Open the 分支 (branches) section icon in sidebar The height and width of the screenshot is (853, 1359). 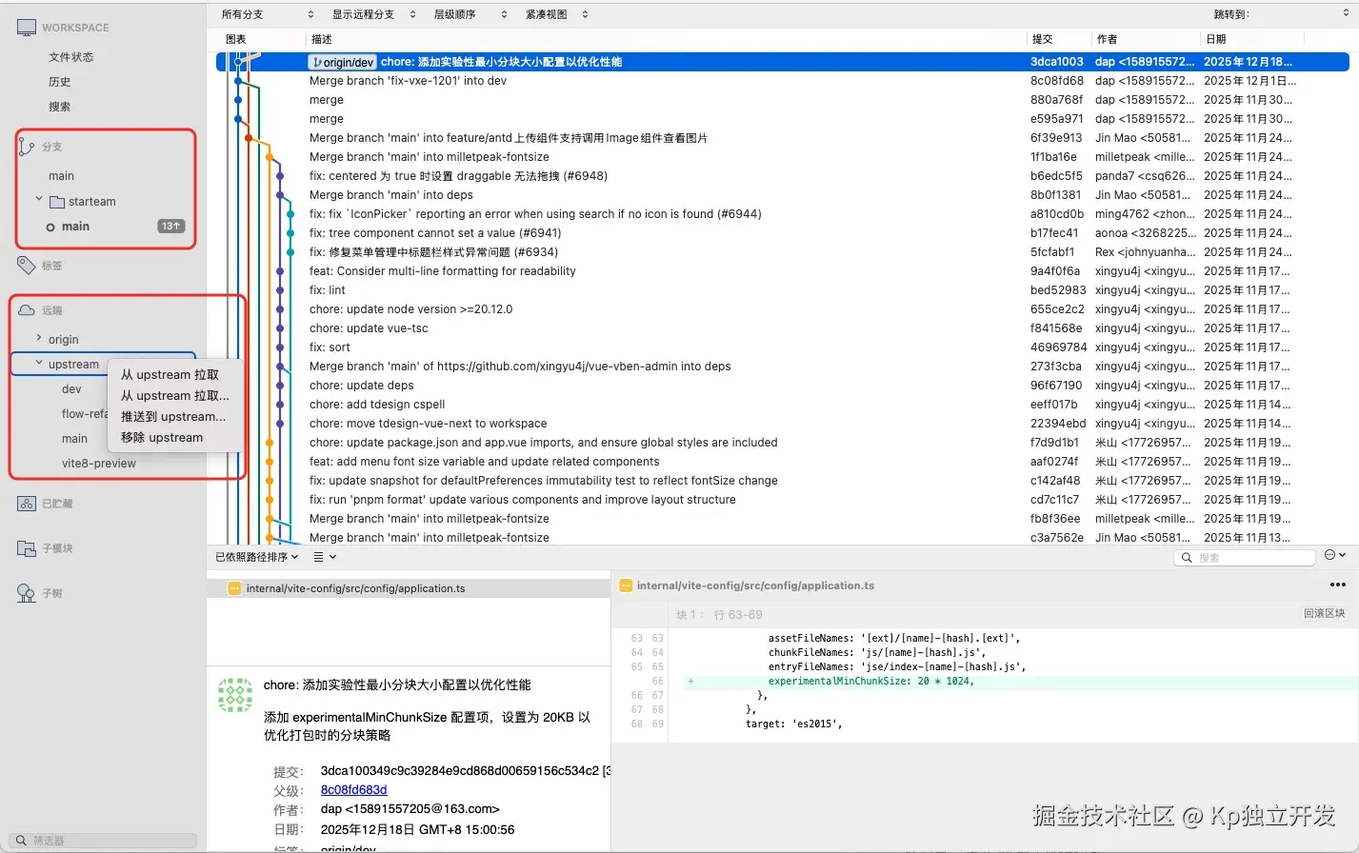click(26, 146)
